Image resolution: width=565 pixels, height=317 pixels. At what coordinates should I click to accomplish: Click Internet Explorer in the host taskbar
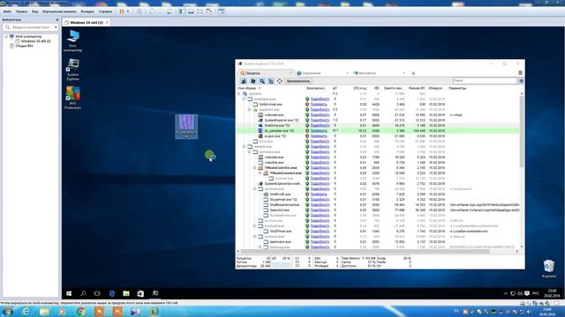click(x=26, y=312)
